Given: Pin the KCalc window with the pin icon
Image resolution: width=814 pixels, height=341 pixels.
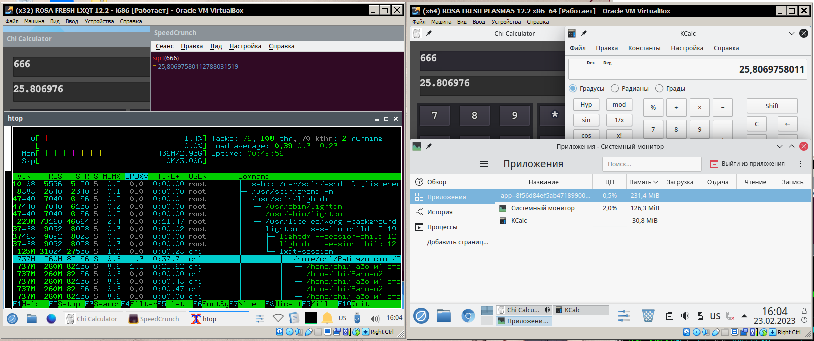Looking at the screenshot, I should (584, 33).
